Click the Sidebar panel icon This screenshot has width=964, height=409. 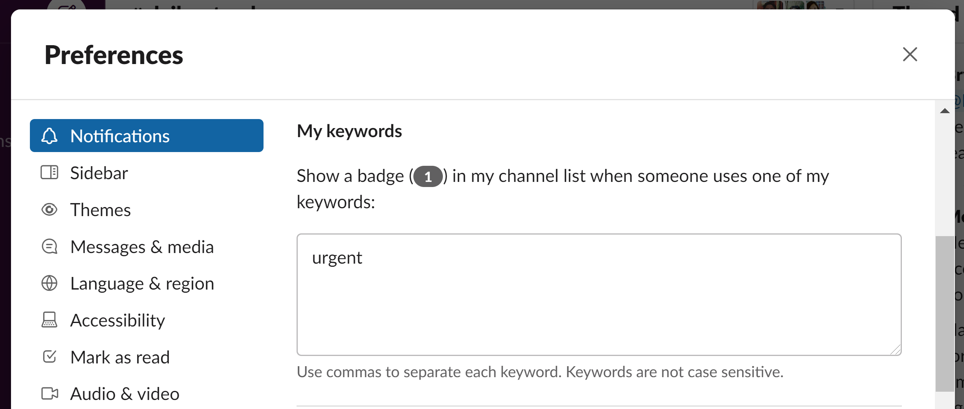50,172
